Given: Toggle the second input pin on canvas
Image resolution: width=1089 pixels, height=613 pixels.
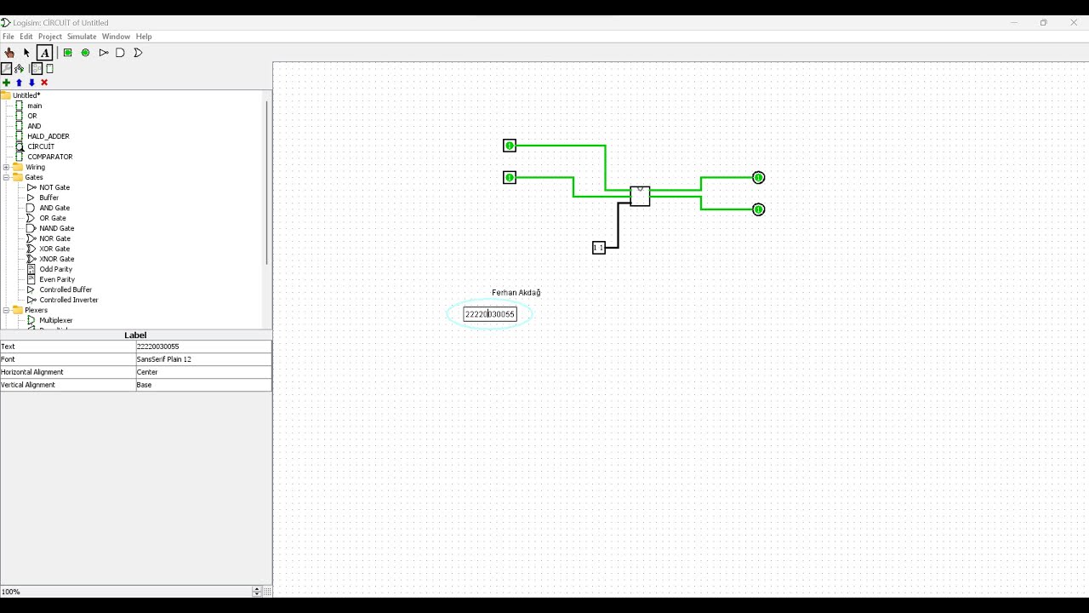Looking at the screenshot, I should [510, 177].
